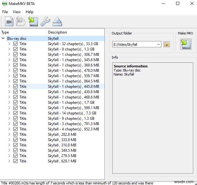Click the save to hard drive toolbar icon
Image resolution: width=197 pixels, height=185 pixels.
(x=33, y=22)
